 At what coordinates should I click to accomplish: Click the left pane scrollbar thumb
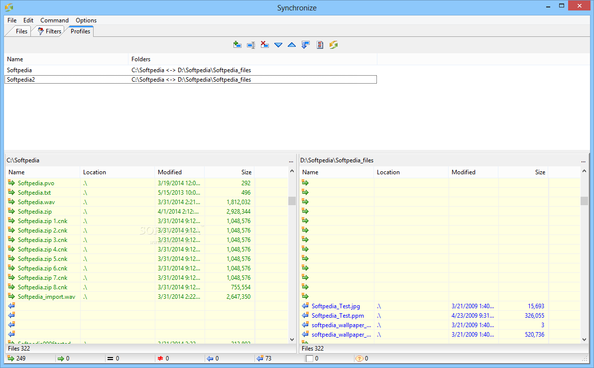coord(292,201)
